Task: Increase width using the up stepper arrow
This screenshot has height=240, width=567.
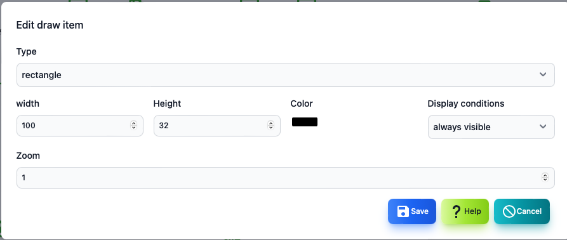Action: coord(133,123)
